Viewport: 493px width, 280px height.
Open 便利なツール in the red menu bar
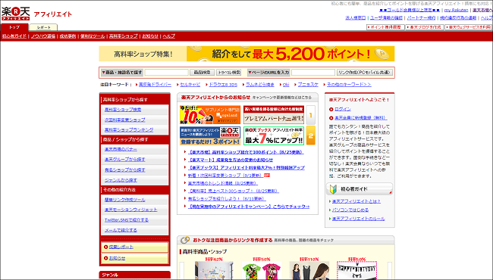(93, 36)
